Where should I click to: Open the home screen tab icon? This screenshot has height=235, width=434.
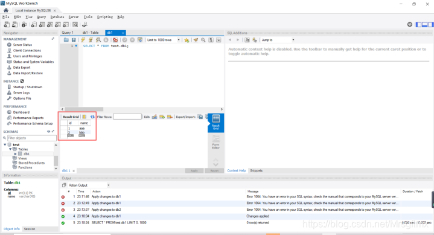click(6, 10)
